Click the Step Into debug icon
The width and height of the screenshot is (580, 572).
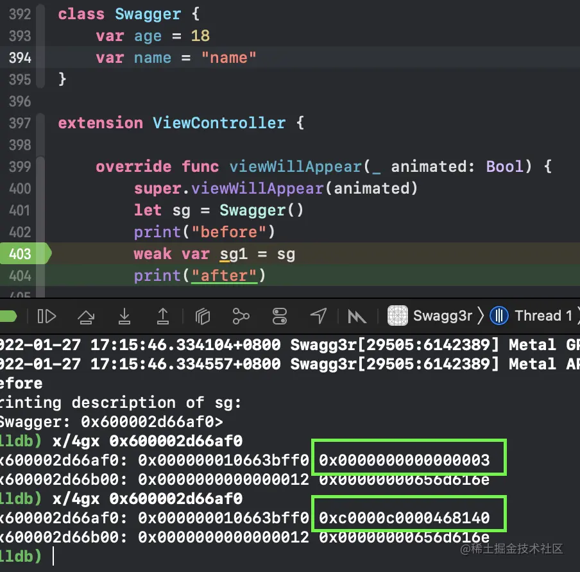124,316
